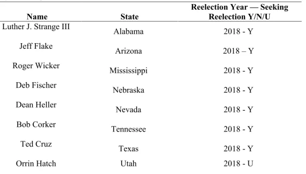This screenshot has height=174, width=306.
Task: Select the Arizona state cell
Action: (128, 51)
